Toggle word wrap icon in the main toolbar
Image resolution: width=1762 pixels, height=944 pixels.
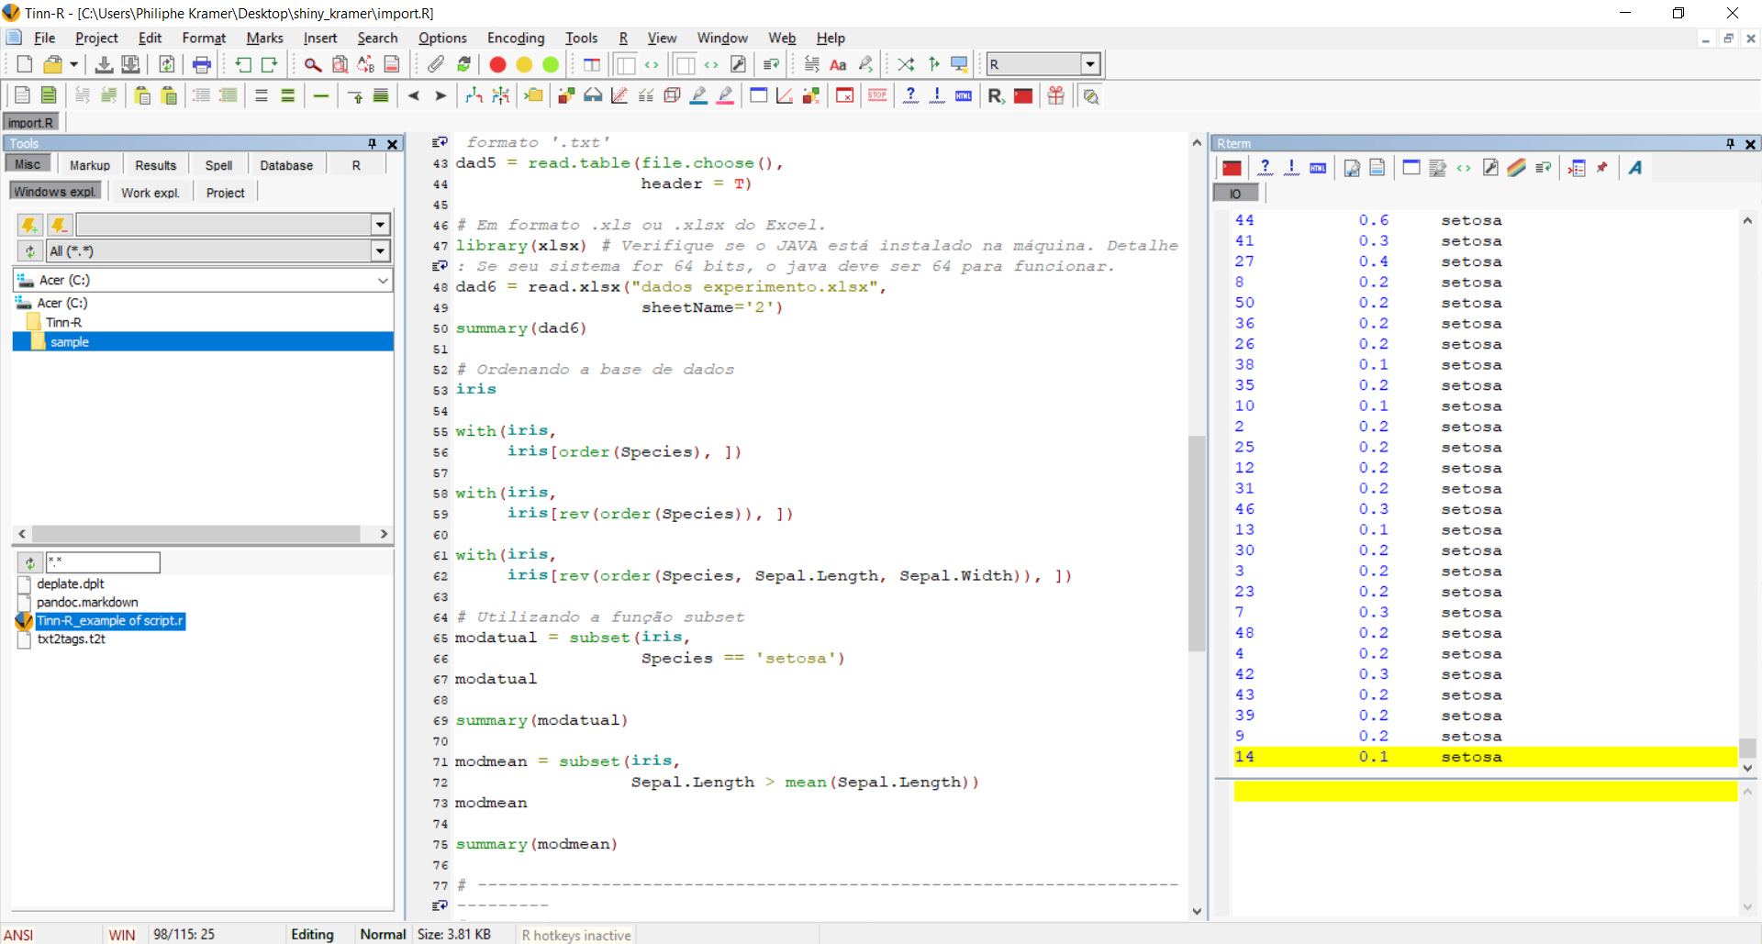click(771, 64)
